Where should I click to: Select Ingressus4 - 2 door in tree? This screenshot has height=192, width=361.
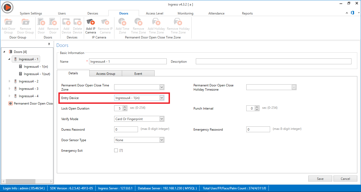[26, 81]
